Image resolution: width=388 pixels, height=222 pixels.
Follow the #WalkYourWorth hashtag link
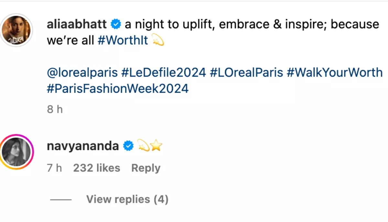pos(335,72)
